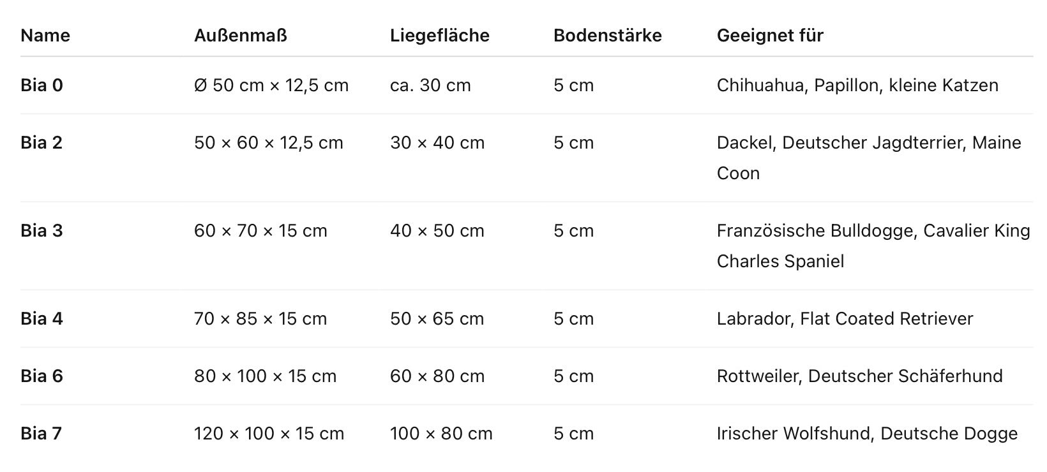Screen dimensions: 1047x472
Task: Select the Bia 0 row name
Action: (x=41, y=85)
